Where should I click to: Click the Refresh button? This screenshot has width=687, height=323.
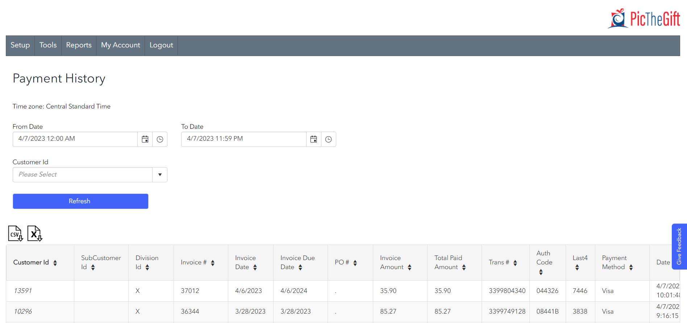(x=80, y=201)
